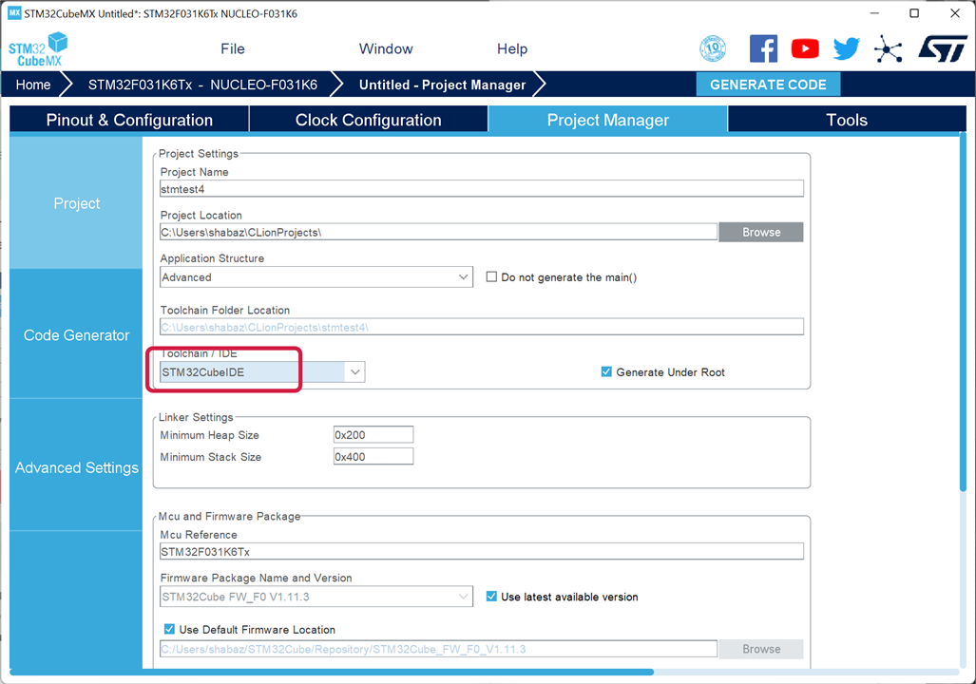Open the Facebook icon link

coord(763,48)
